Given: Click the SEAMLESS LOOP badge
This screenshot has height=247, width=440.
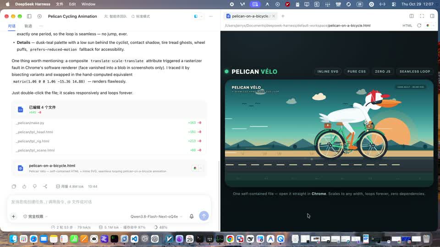Looking at the screenshot, I should point(415,71).
